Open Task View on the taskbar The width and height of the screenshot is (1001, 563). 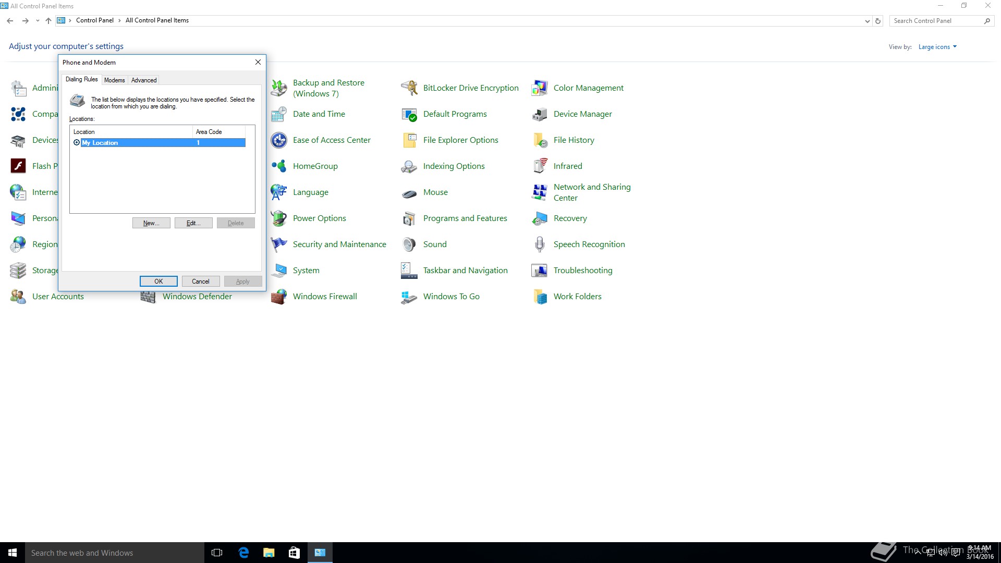tap(217, 553)
